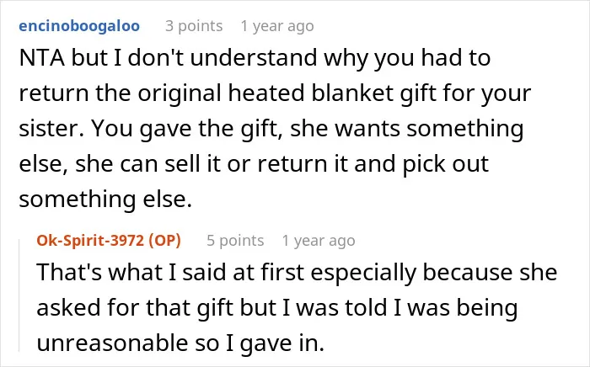Open encinoboogaloo's user profile

click(79, 26)
